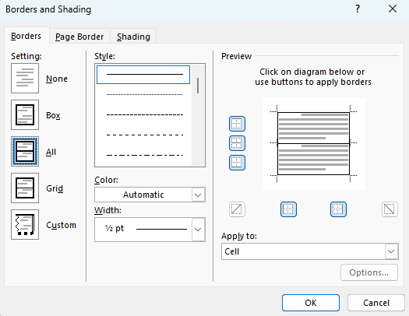Switch to the Page Border tab
Image resolution: width=409 pixels, height=316 pixels.
pyautogui.click(x=79, y=37)
